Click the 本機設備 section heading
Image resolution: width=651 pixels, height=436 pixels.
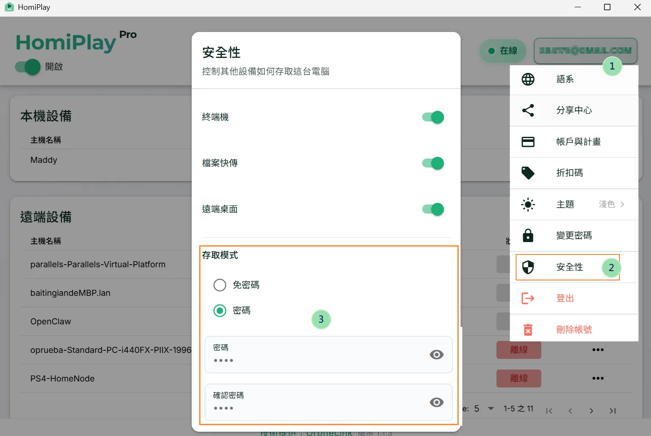(46, 116)
